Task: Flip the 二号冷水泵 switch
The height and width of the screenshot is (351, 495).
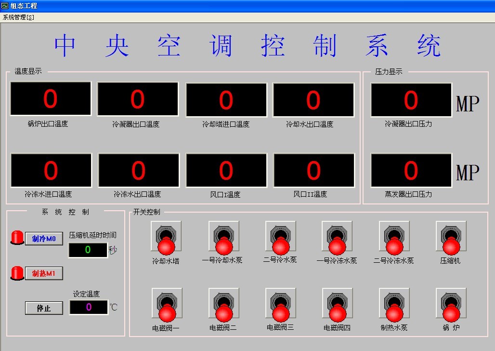Action: (280, 236)
